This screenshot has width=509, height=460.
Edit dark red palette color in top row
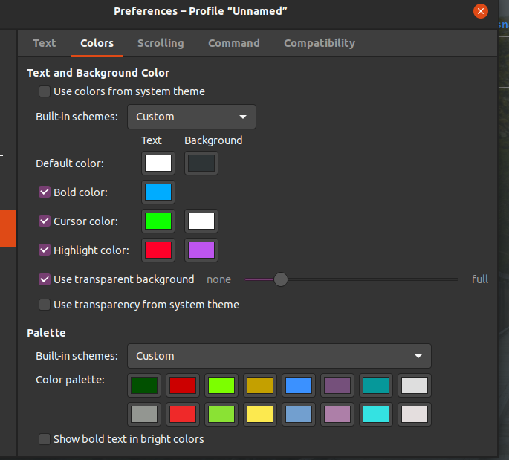tap(183, 386)
